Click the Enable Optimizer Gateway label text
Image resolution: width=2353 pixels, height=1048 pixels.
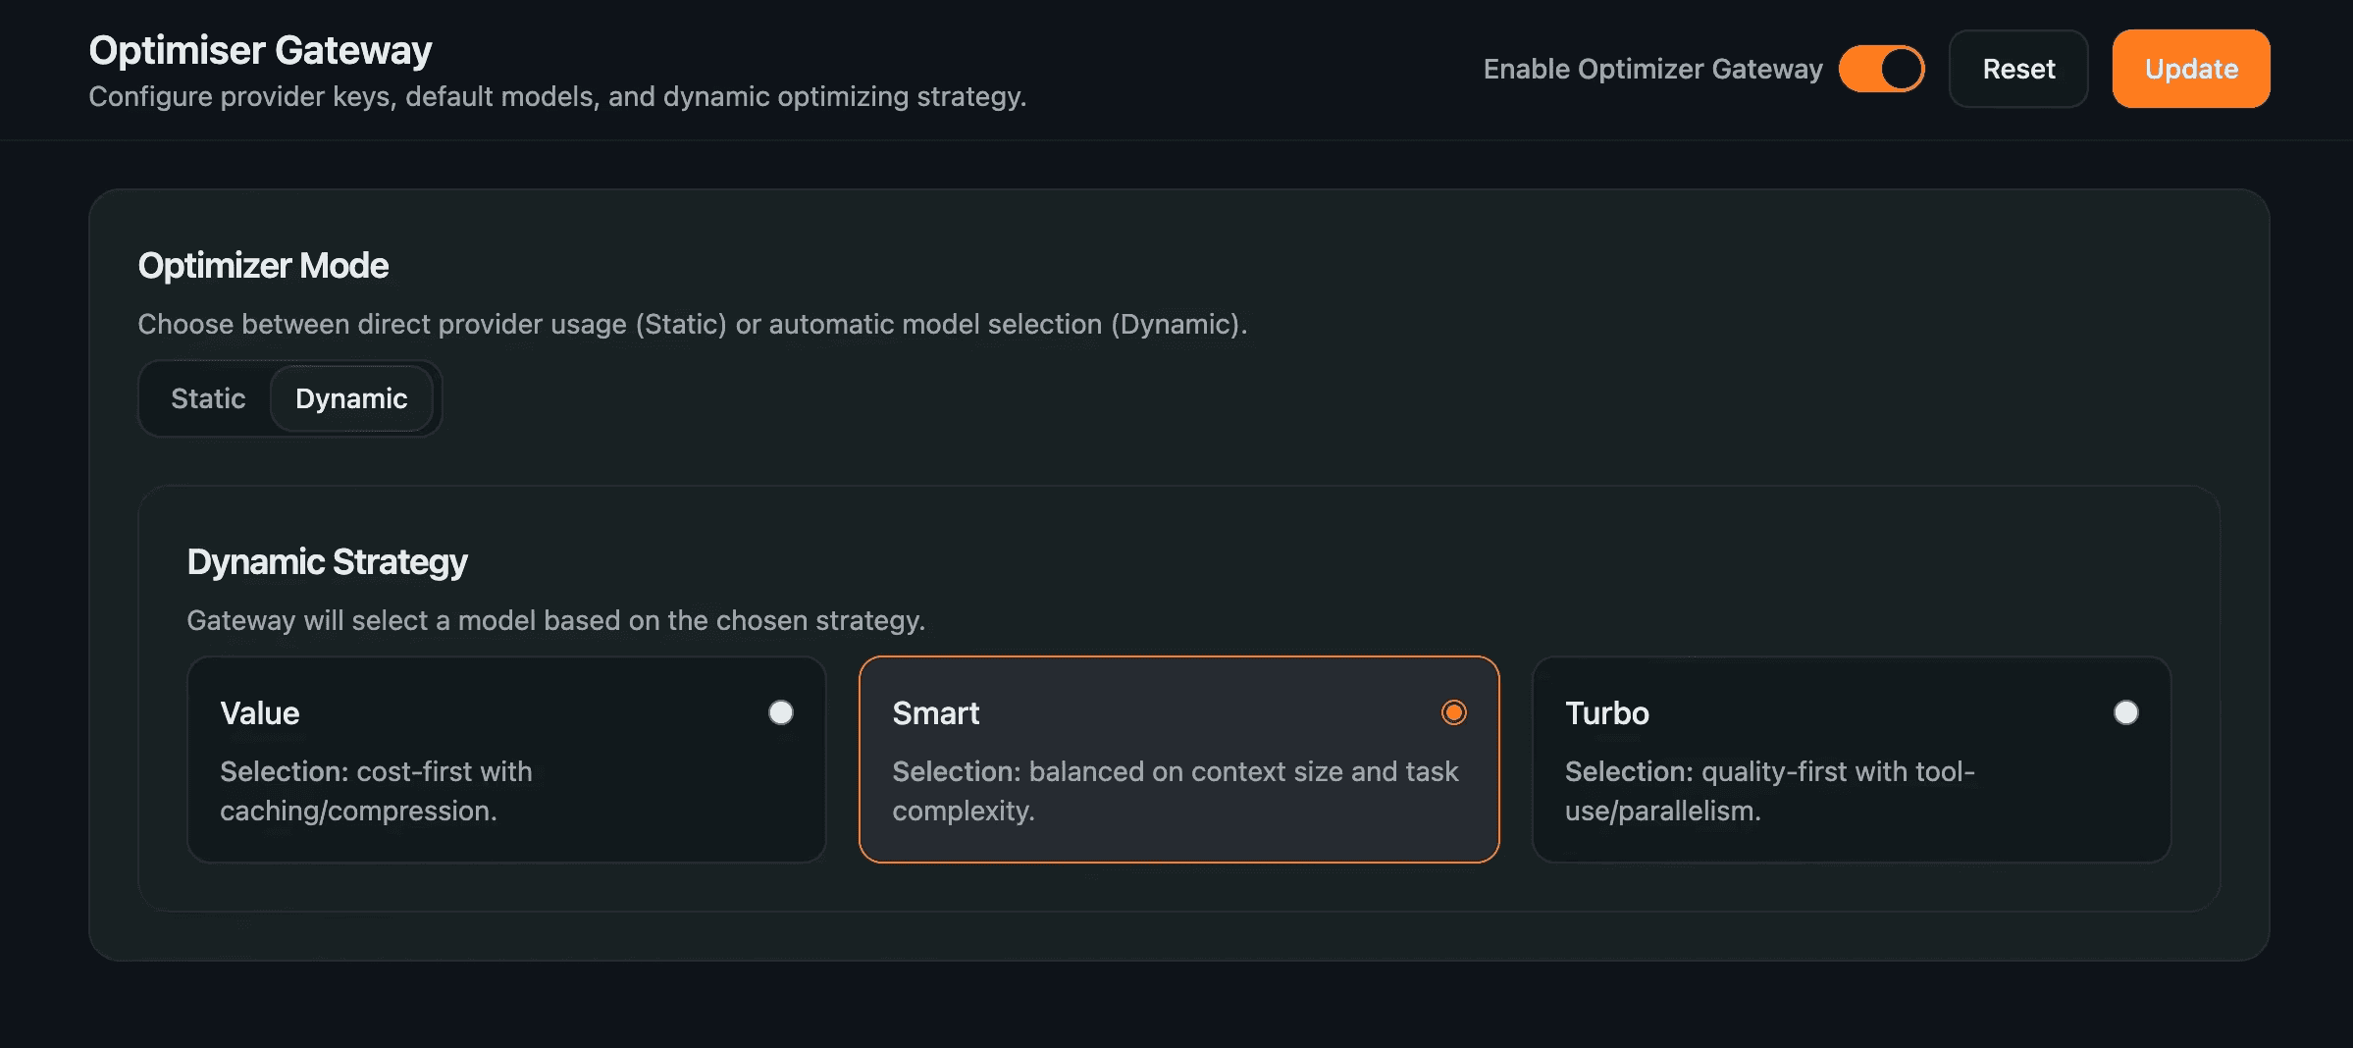click(1652, 69)
